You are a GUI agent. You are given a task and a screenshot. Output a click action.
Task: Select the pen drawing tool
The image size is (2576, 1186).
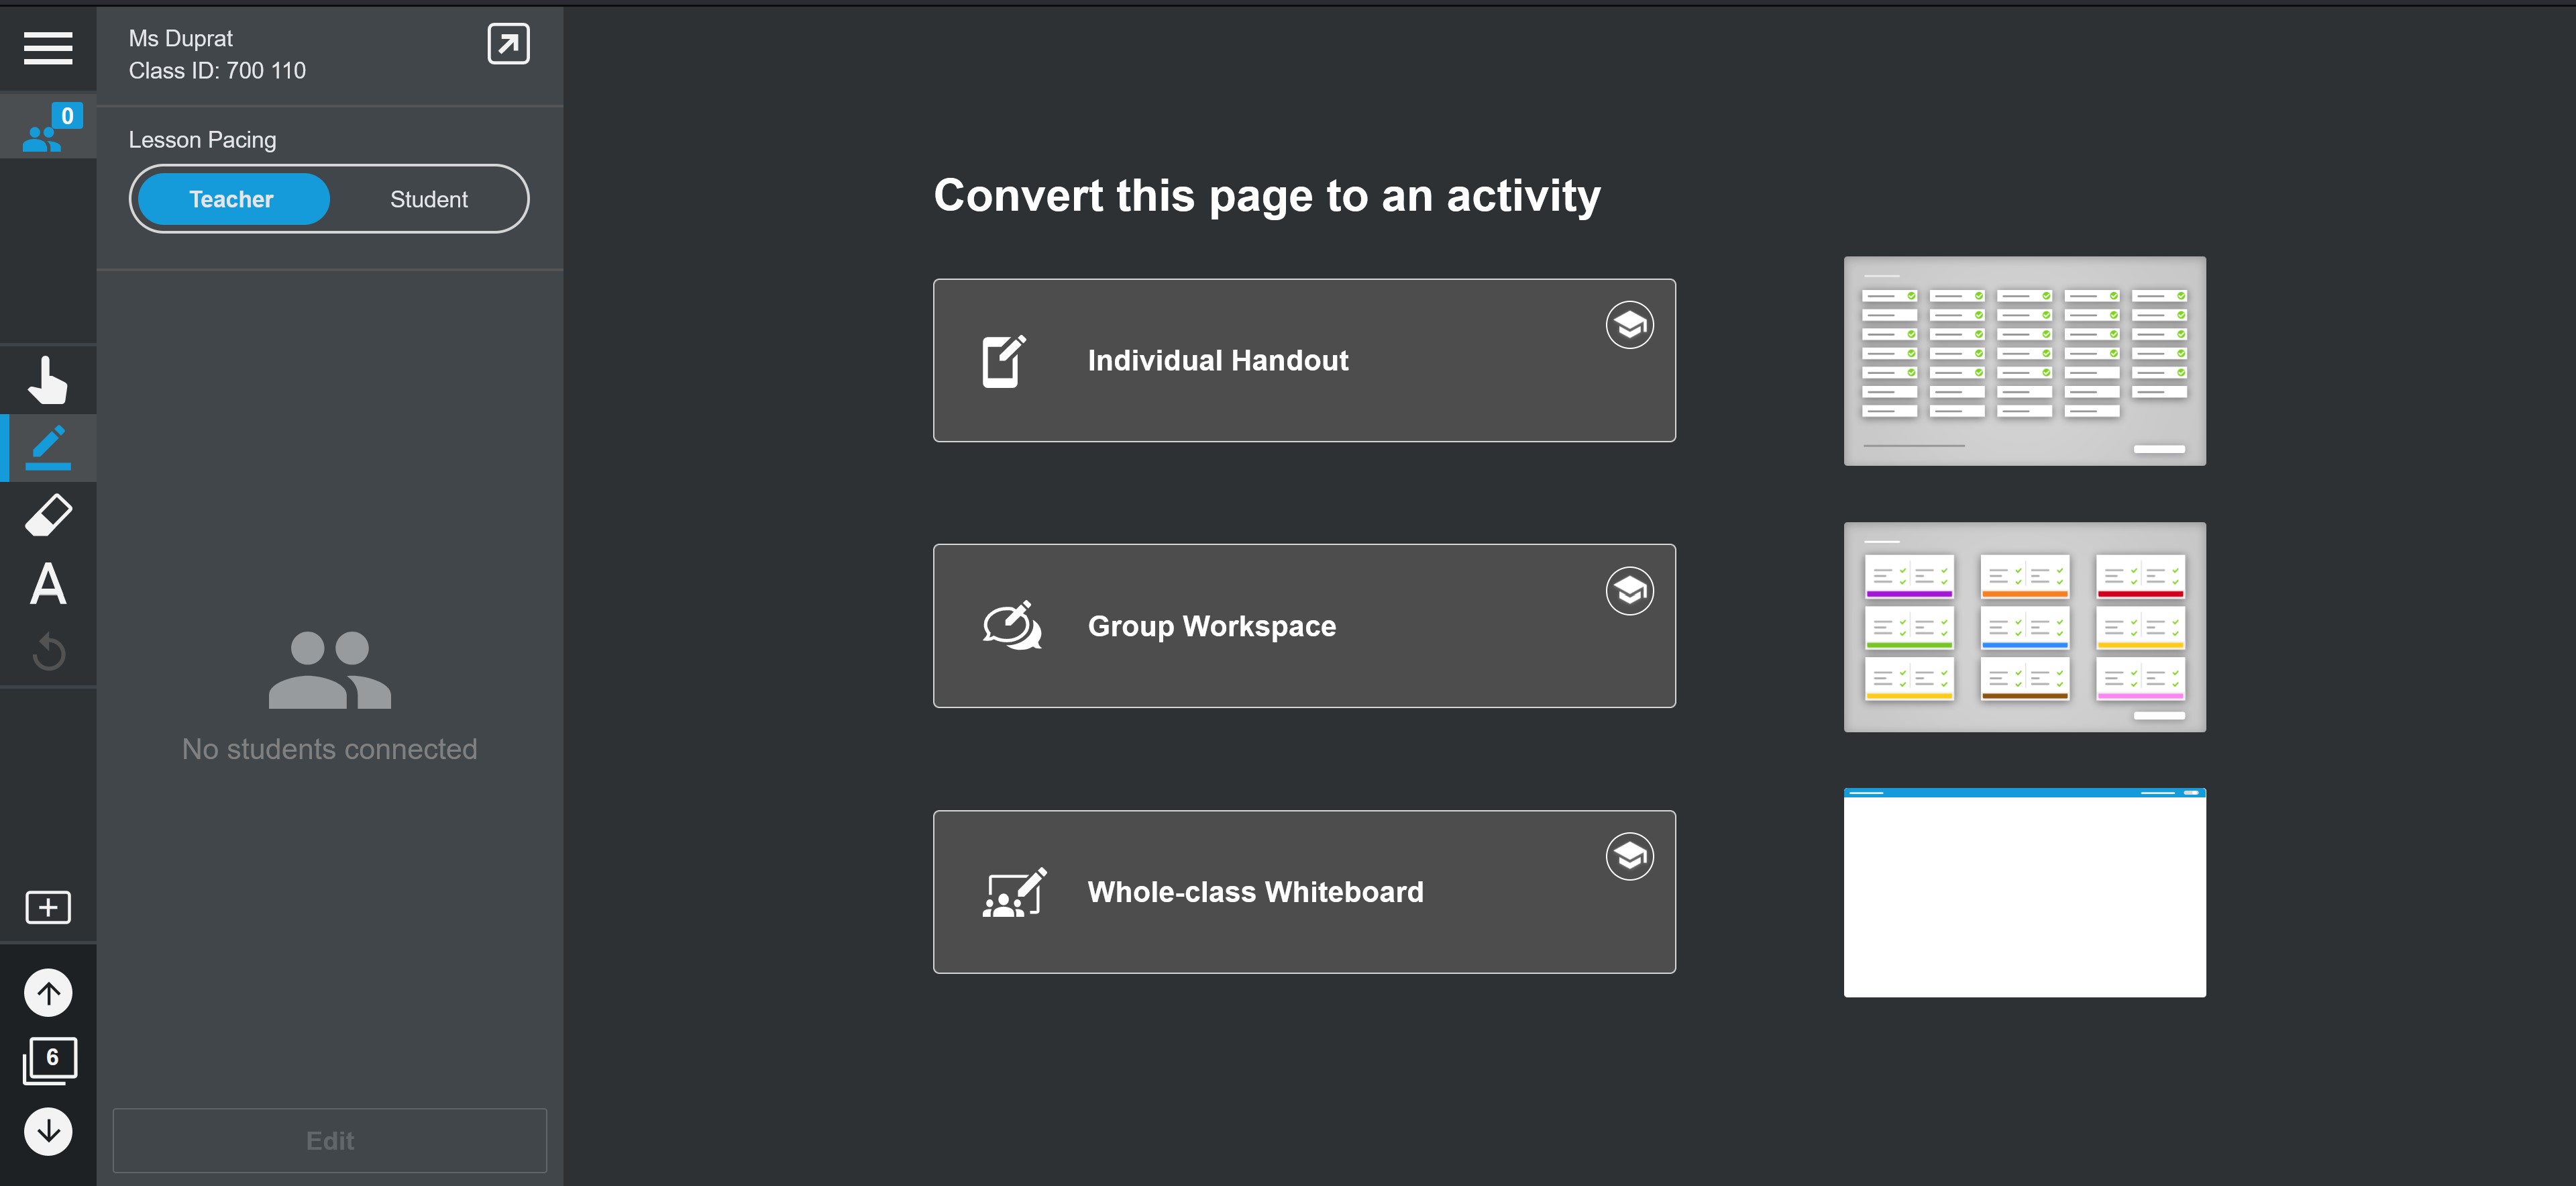pyautogui.click(x=48, y=448)
